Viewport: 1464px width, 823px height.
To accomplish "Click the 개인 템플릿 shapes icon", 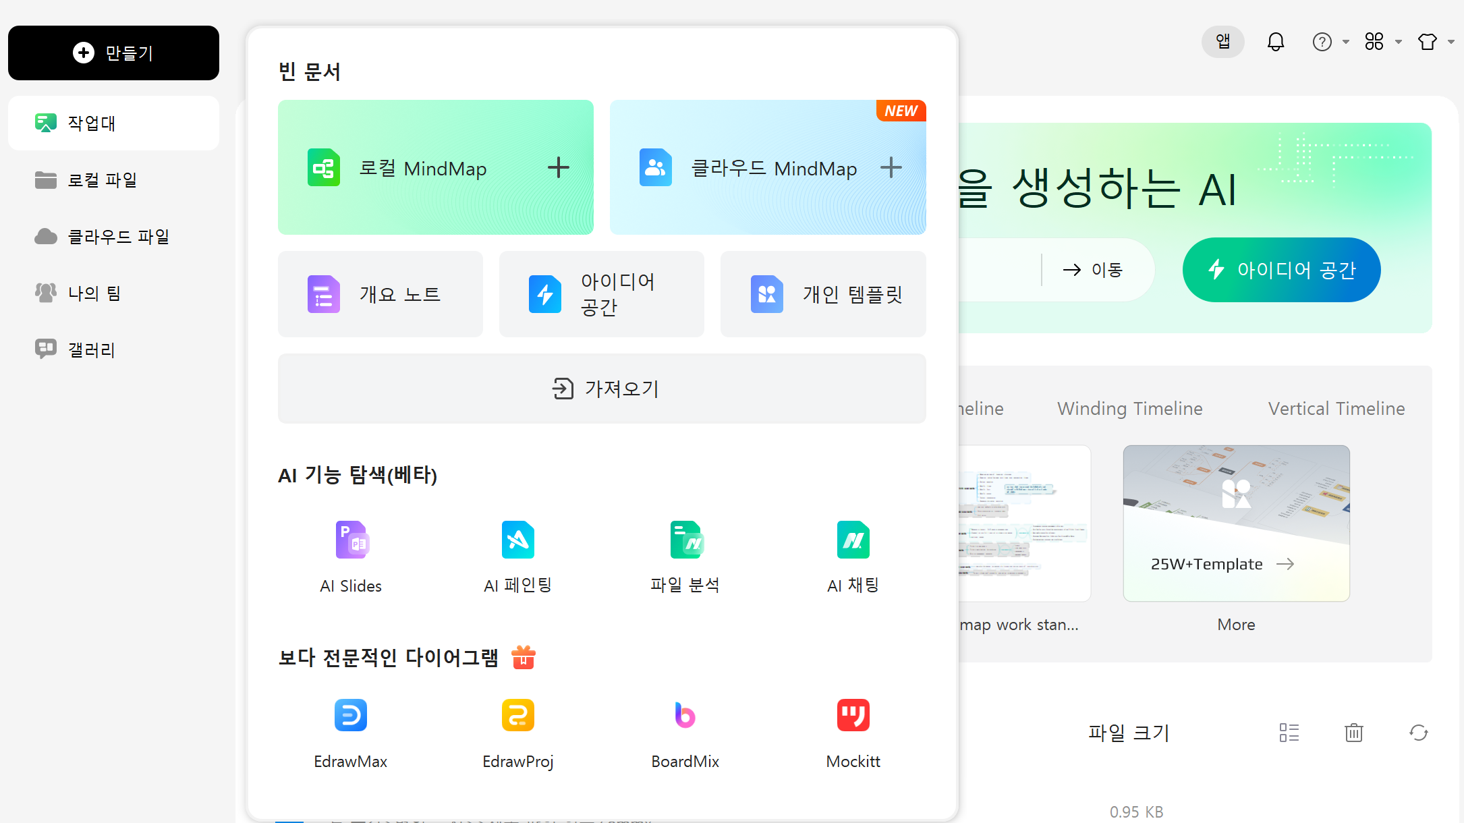I will [x=767, y=294].
